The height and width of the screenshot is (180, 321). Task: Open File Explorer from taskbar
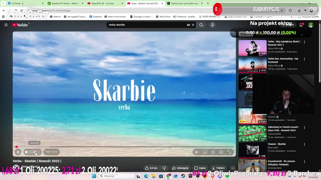[153, 176]
